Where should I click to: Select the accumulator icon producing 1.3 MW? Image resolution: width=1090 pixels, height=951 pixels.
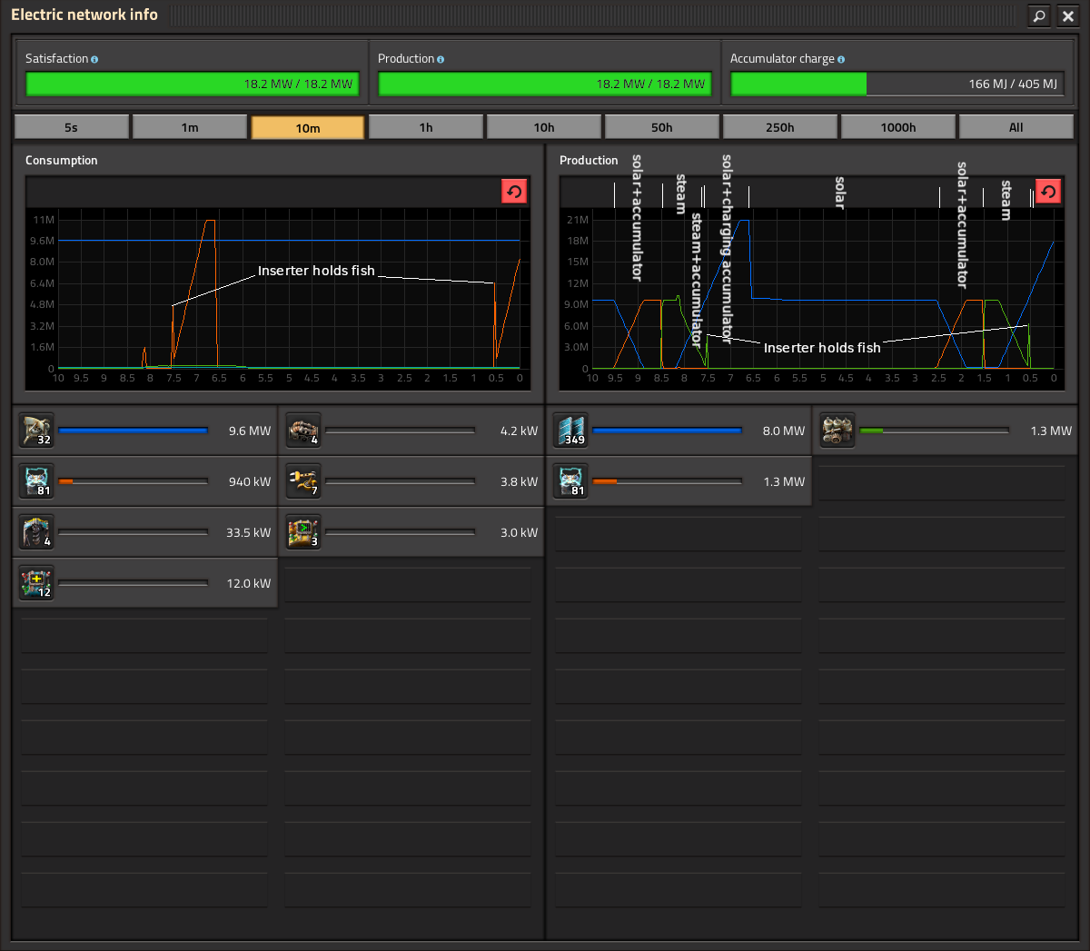(x=571, y=481)
